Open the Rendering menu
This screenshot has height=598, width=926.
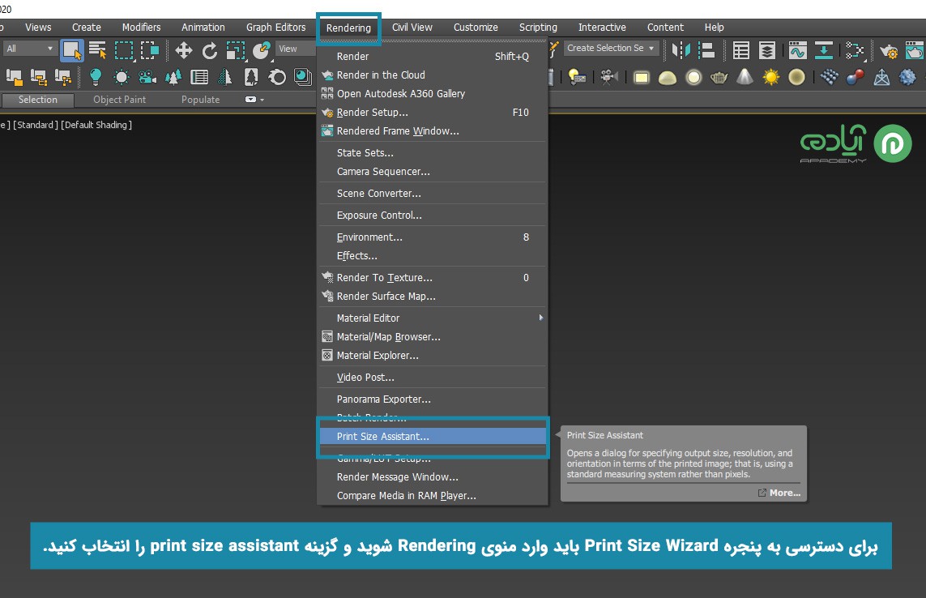(348, 28)
